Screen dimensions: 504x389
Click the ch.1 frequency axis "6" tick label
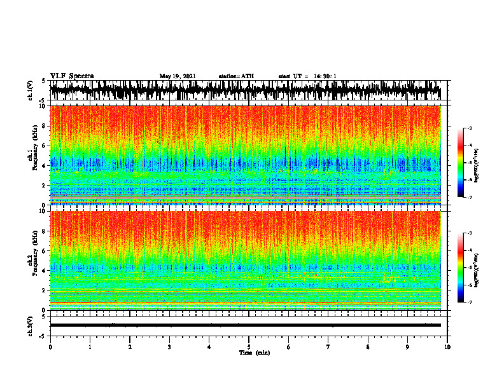[45, 146]
